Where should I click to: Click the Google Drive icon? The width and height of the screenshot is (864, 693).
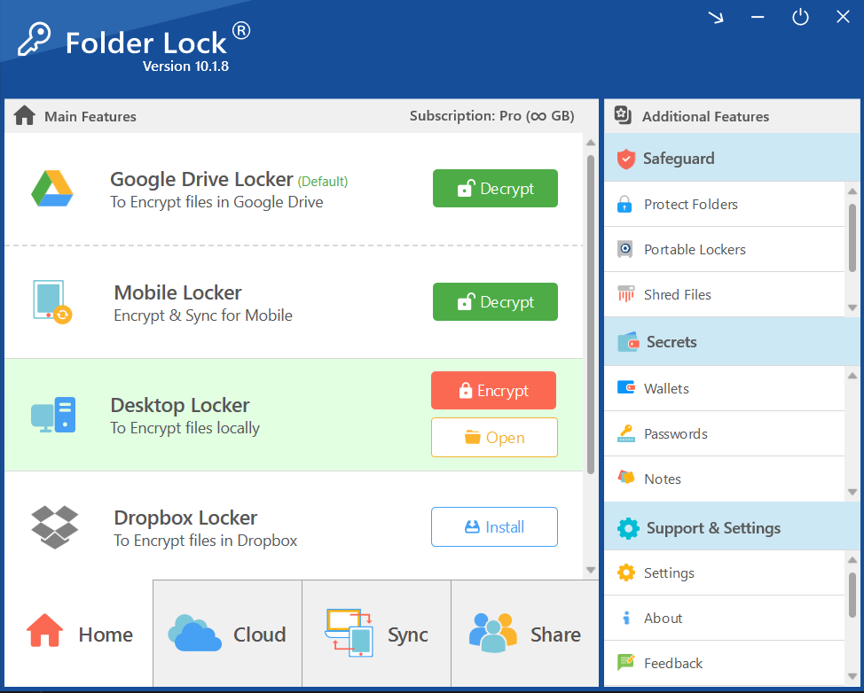click(51, 189)
